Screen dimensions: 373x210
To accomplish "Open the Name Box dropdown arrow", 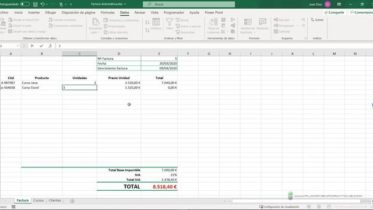I will tap(17, 45).
